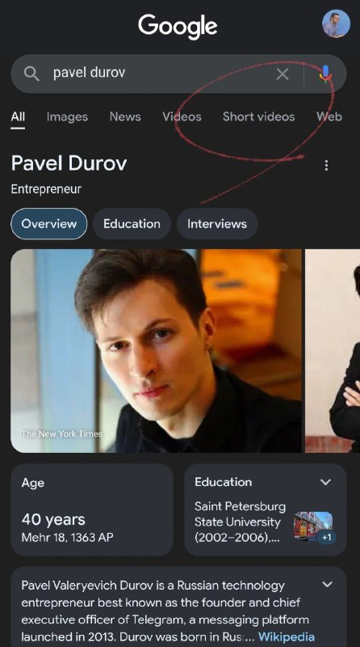Select the Education chip
360x647 pixels.
pos(132,224)
